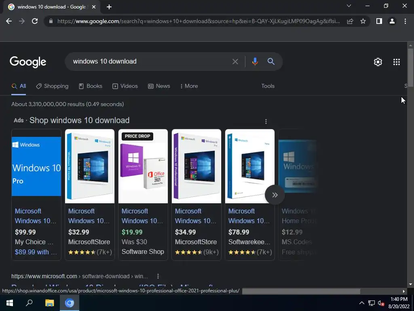Open the Windows 10 Pro blue thumbnail
This screenshot has width=414, height=311.
pyautogui.click(x=36, y=166)
